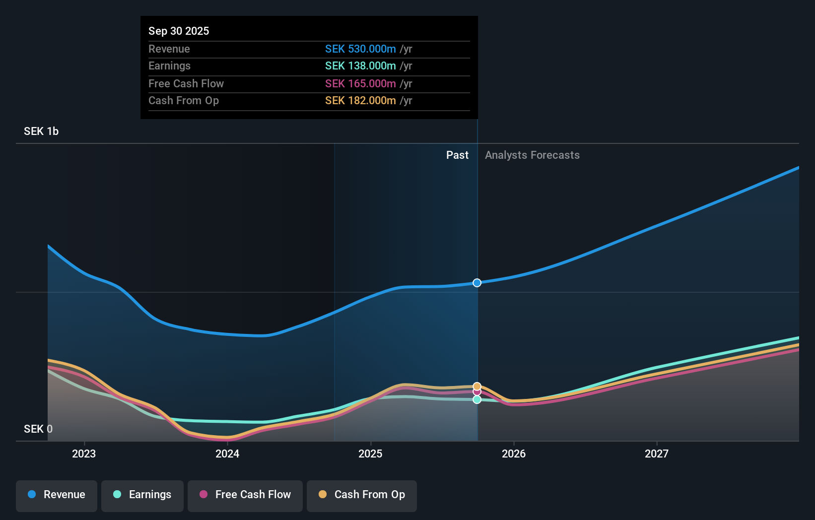Click the 2026 axis label

point(514,453)
